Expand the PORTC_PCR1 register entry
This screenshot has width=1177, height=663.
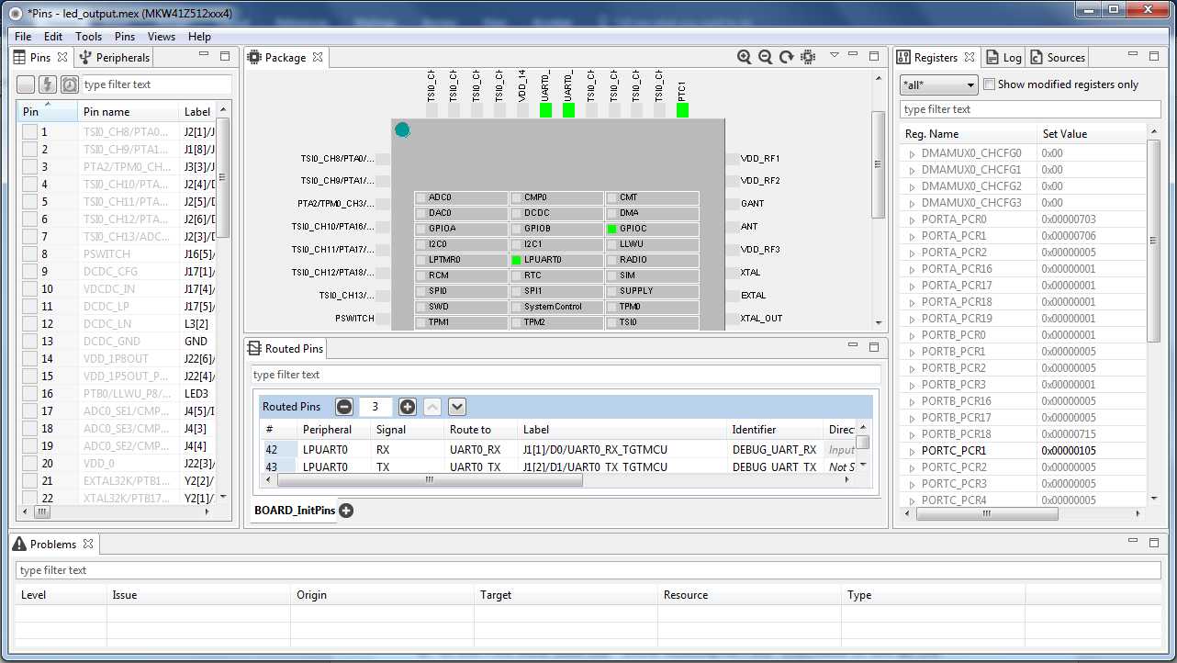(912, 452)
